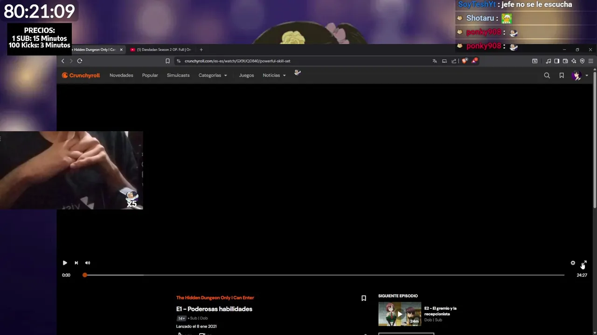The image size is (597, 335).
Task: Add episode to watchlist bookmark below player
Action: tap(364, 298)
